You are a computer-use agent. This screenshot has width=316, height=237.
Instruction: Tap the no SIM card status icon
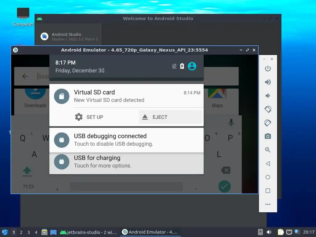[x=174, y=66]
